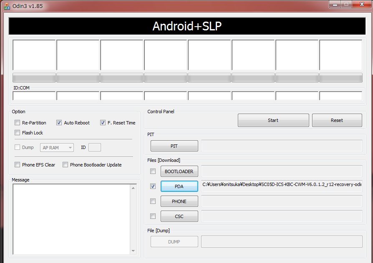Browse for a PDA file
Screen dimensions: 373x263
coord(179,186)
